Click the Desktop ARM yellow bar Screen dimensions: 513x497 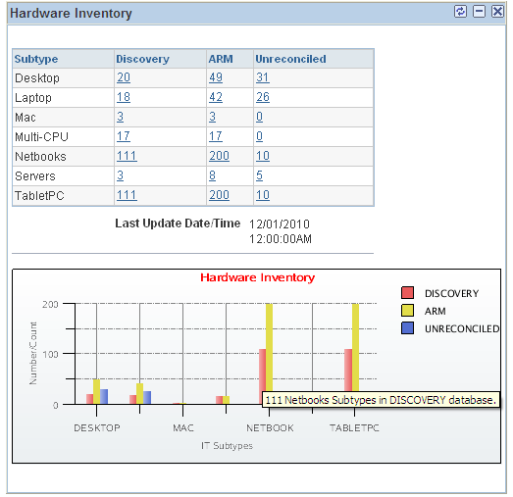click(96, 392)
